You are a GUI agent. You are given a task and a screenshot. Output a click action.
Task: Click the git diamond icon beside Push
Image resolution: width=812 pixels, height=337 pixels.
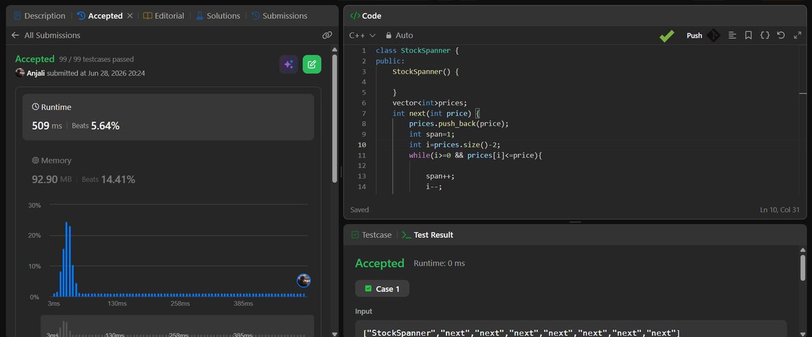point(713,36)
